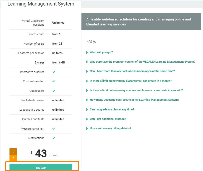Click the checkmark icon for Interactive archives
The height and width of the screenshot is (171, 203).
pos(54,72)
